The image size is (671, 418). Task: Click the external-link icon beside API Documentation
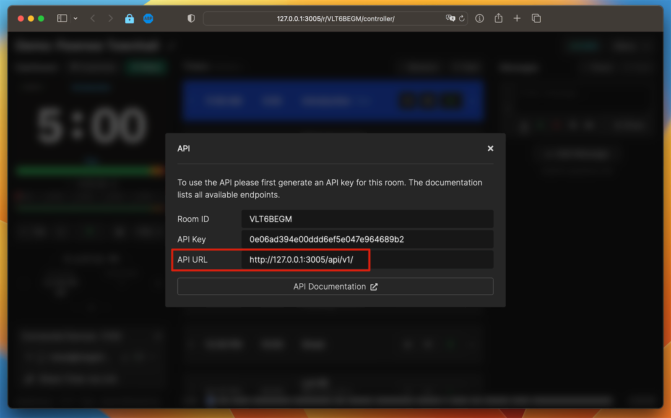(x=374, y=287)
